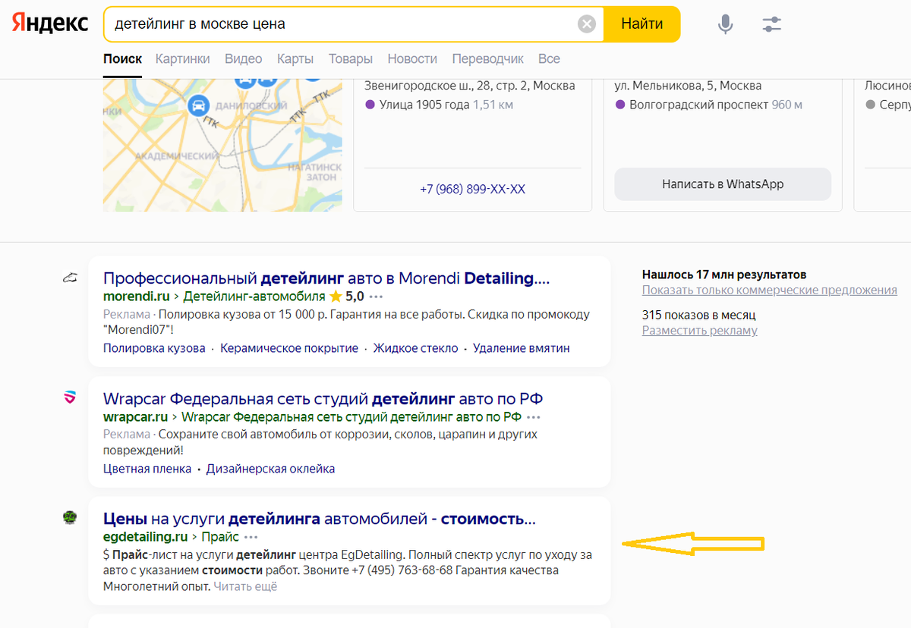The image size is (911, 628).
Task: Click the Найти search button
Action: [x=641, y=24]
